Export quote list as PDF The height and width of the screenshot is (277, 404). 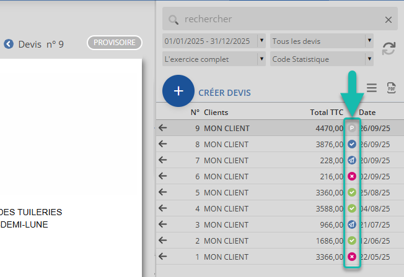[x=391, y=88]
